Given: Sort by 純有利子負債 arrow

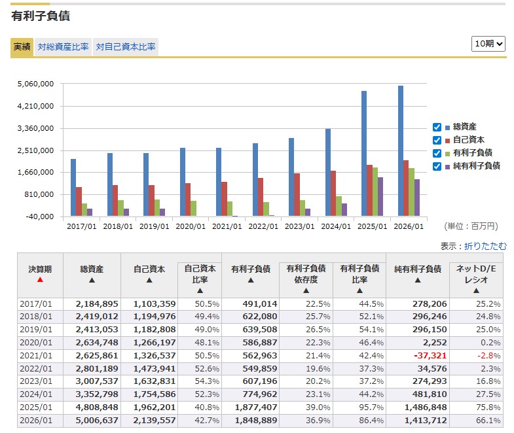Looking at the screenshot, I should point(418,280).
